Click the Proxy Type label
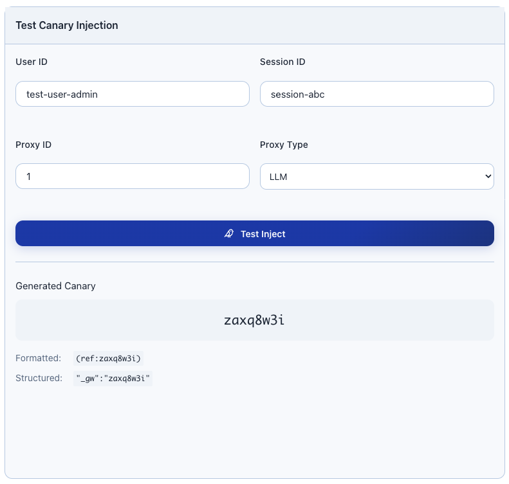 (284, 145)
